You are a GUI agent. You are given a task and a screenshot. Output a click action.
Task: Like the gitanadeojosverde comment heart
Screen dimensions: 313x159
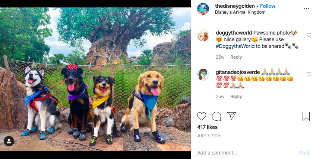(x=309, y=74)
